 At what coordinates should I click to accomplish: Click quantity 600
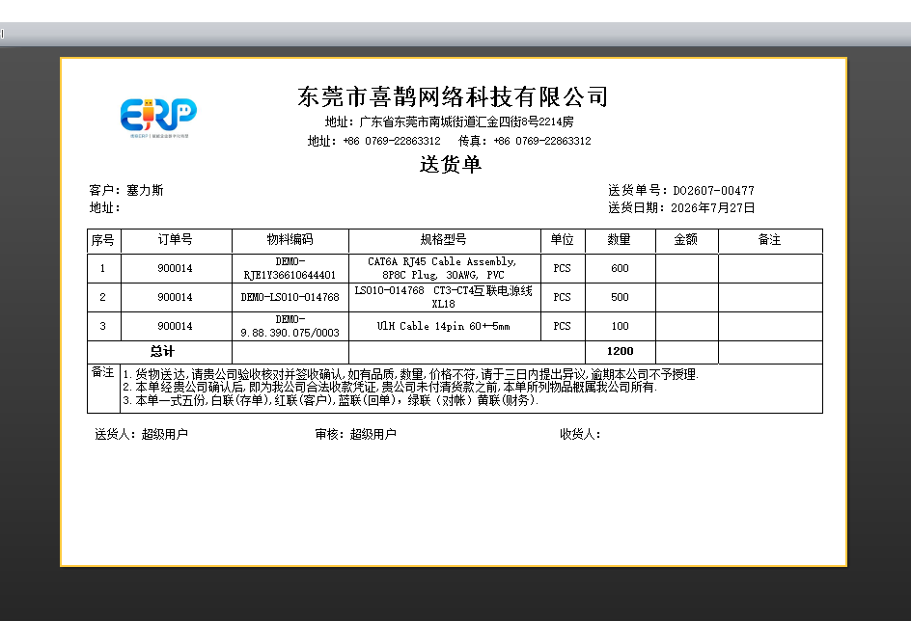pos(620,268)
